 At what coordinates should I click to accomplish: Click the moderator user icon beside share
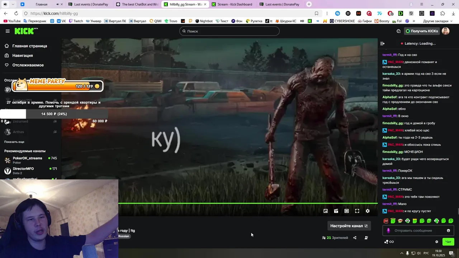pos(366,238)
